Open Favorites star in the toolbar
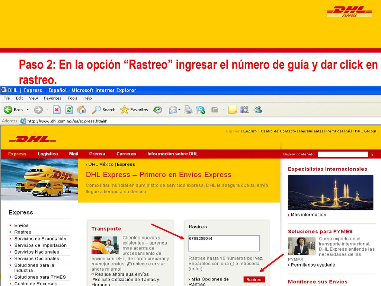This screenshot has height=286, width=381. click(x=124, y=110)
